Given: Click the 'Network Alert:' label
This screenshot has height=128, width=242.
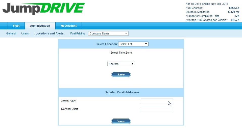Looking at the screenshot, I should 70,109.
